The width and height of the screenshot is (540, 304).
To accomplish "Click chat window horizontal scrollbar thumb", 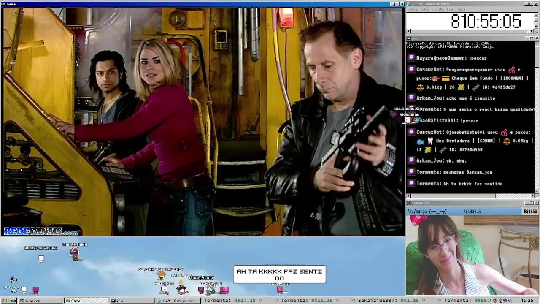I will coord(453,196).
